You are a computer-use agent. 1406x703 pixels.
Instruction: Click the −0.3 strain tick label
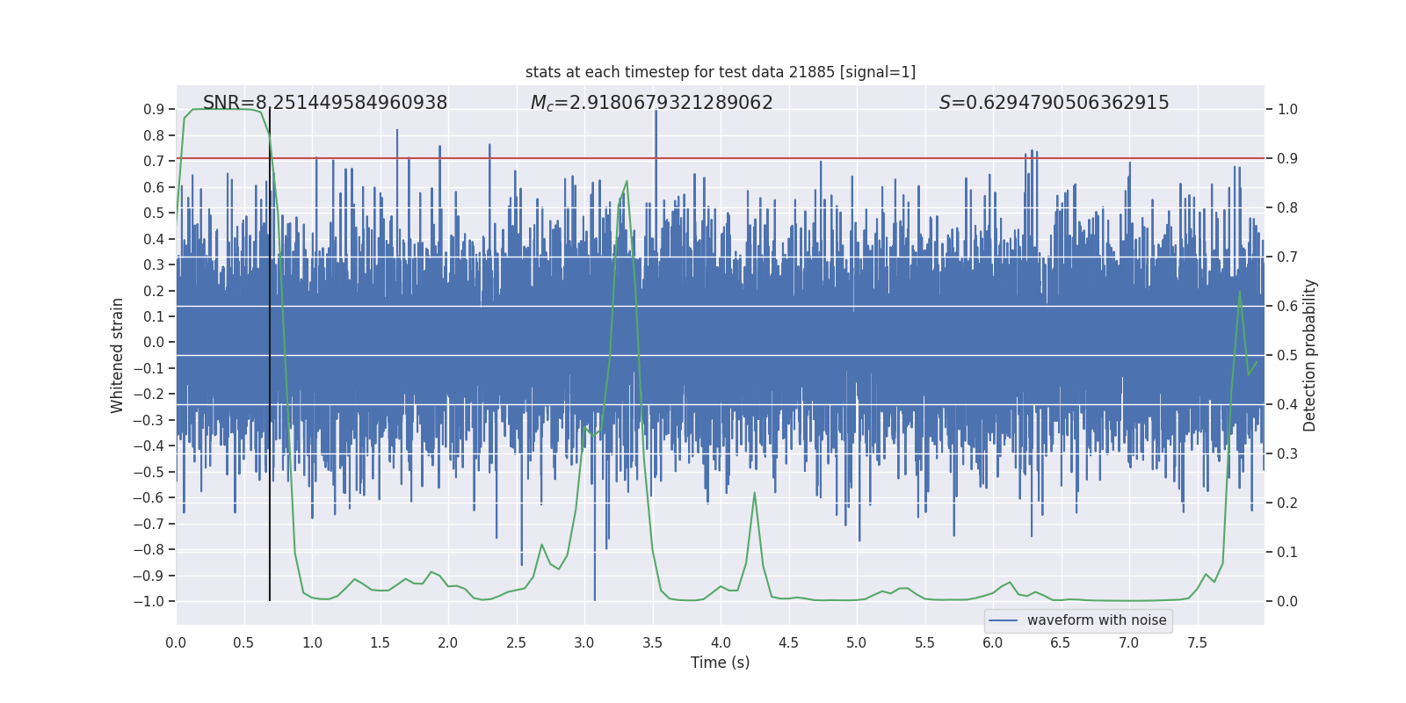[149, 420]
